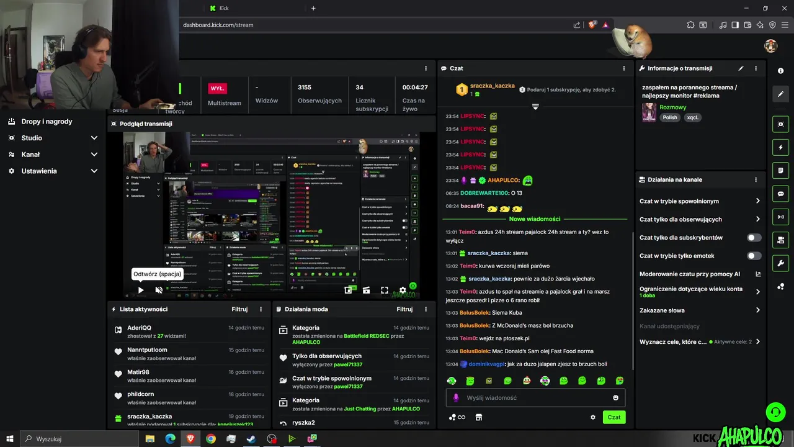The height and width of the screenshot is (447, 794).
Task: Open the wrench tool icon in right sidebar
Action: 781,263
